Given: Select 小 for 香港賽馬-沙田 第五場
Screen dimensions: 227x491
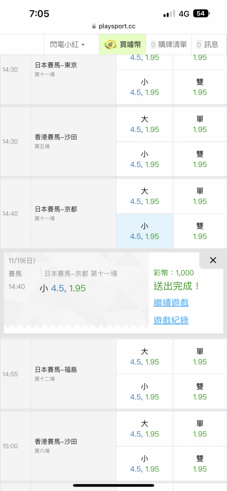Looking at the screenshot, I should [x=144, y=159].
